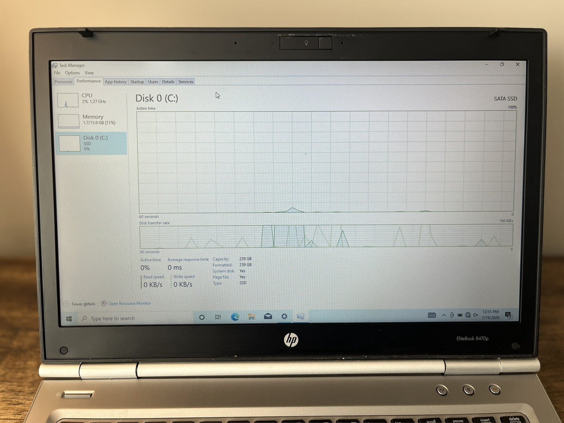Viewport: 564px width, 423px height.
Task: Switch to the Services tab
Action: click(186, 82)
